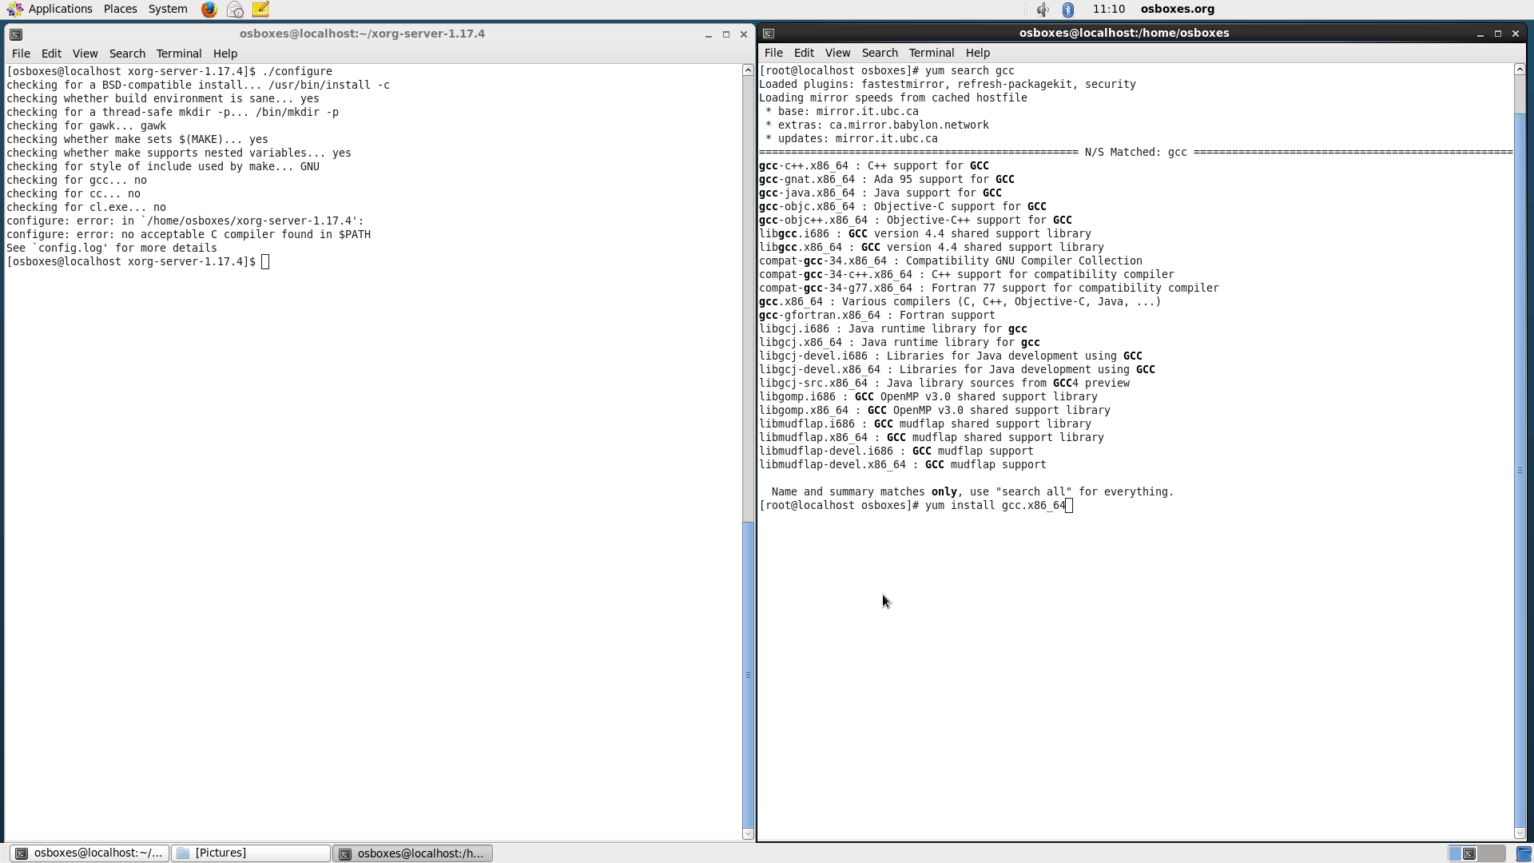Click 'libmudflap-devel.x86_64' result line
Image resolution: width=1534 pixels, height=863 pixels.
[902, 465]
